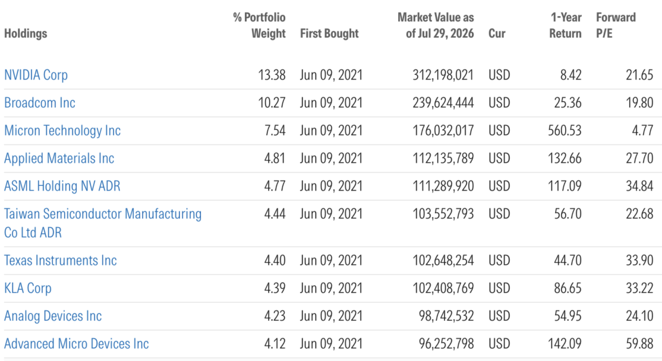This screenshot has height=361, width=662.
Task: Select Taiwan Semiconductor return 56.70
Action: point(568,214)
